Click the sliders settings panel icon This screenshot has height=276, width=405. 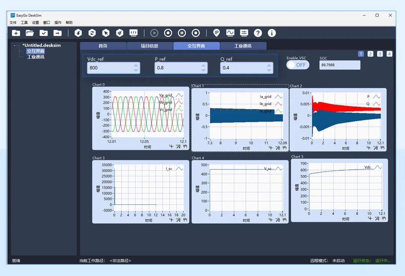point(244,33)
